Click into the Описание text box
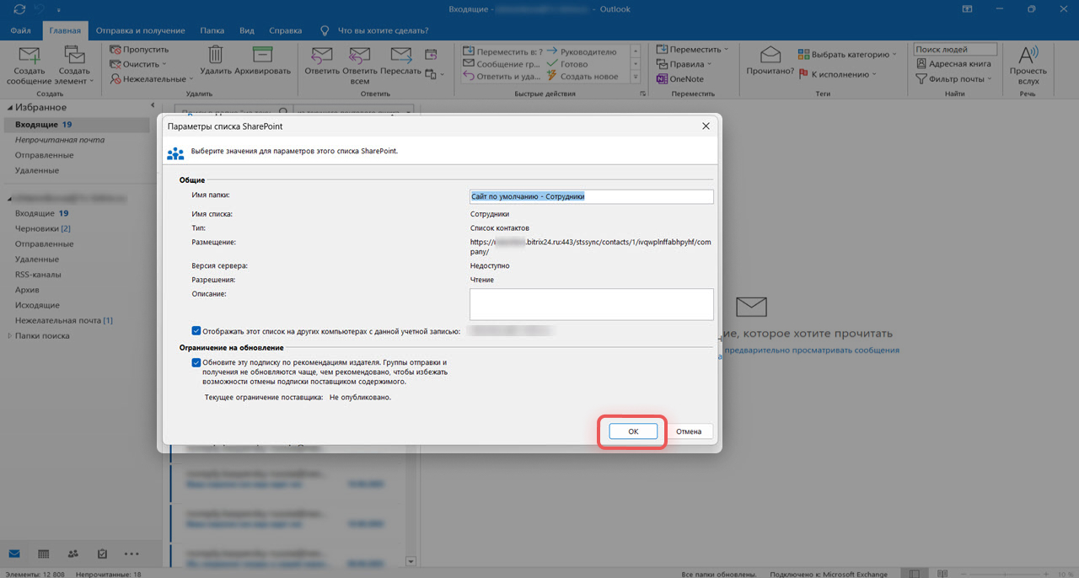Screen dimensions: 1079x578 pyautogui.click(x=591, y=304)
